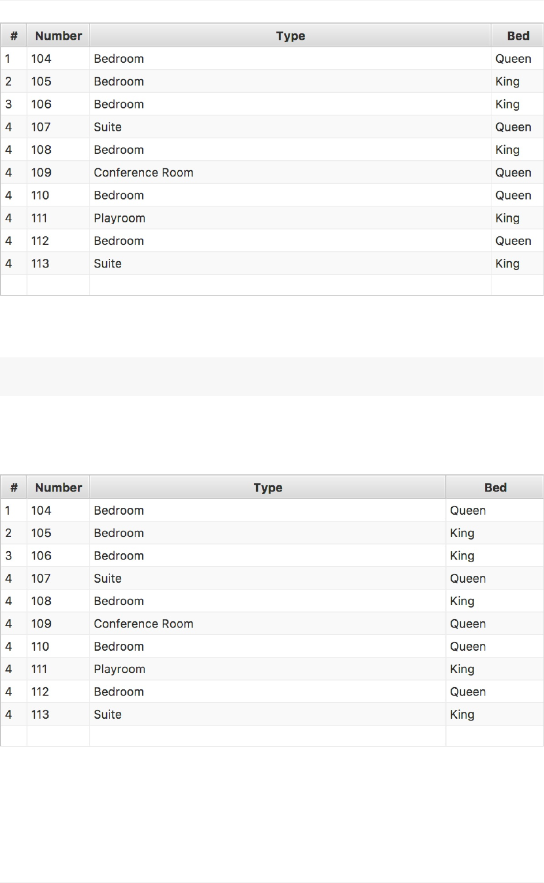Click Type column header in lower table

pyautogui.click(x=268, y=488)
